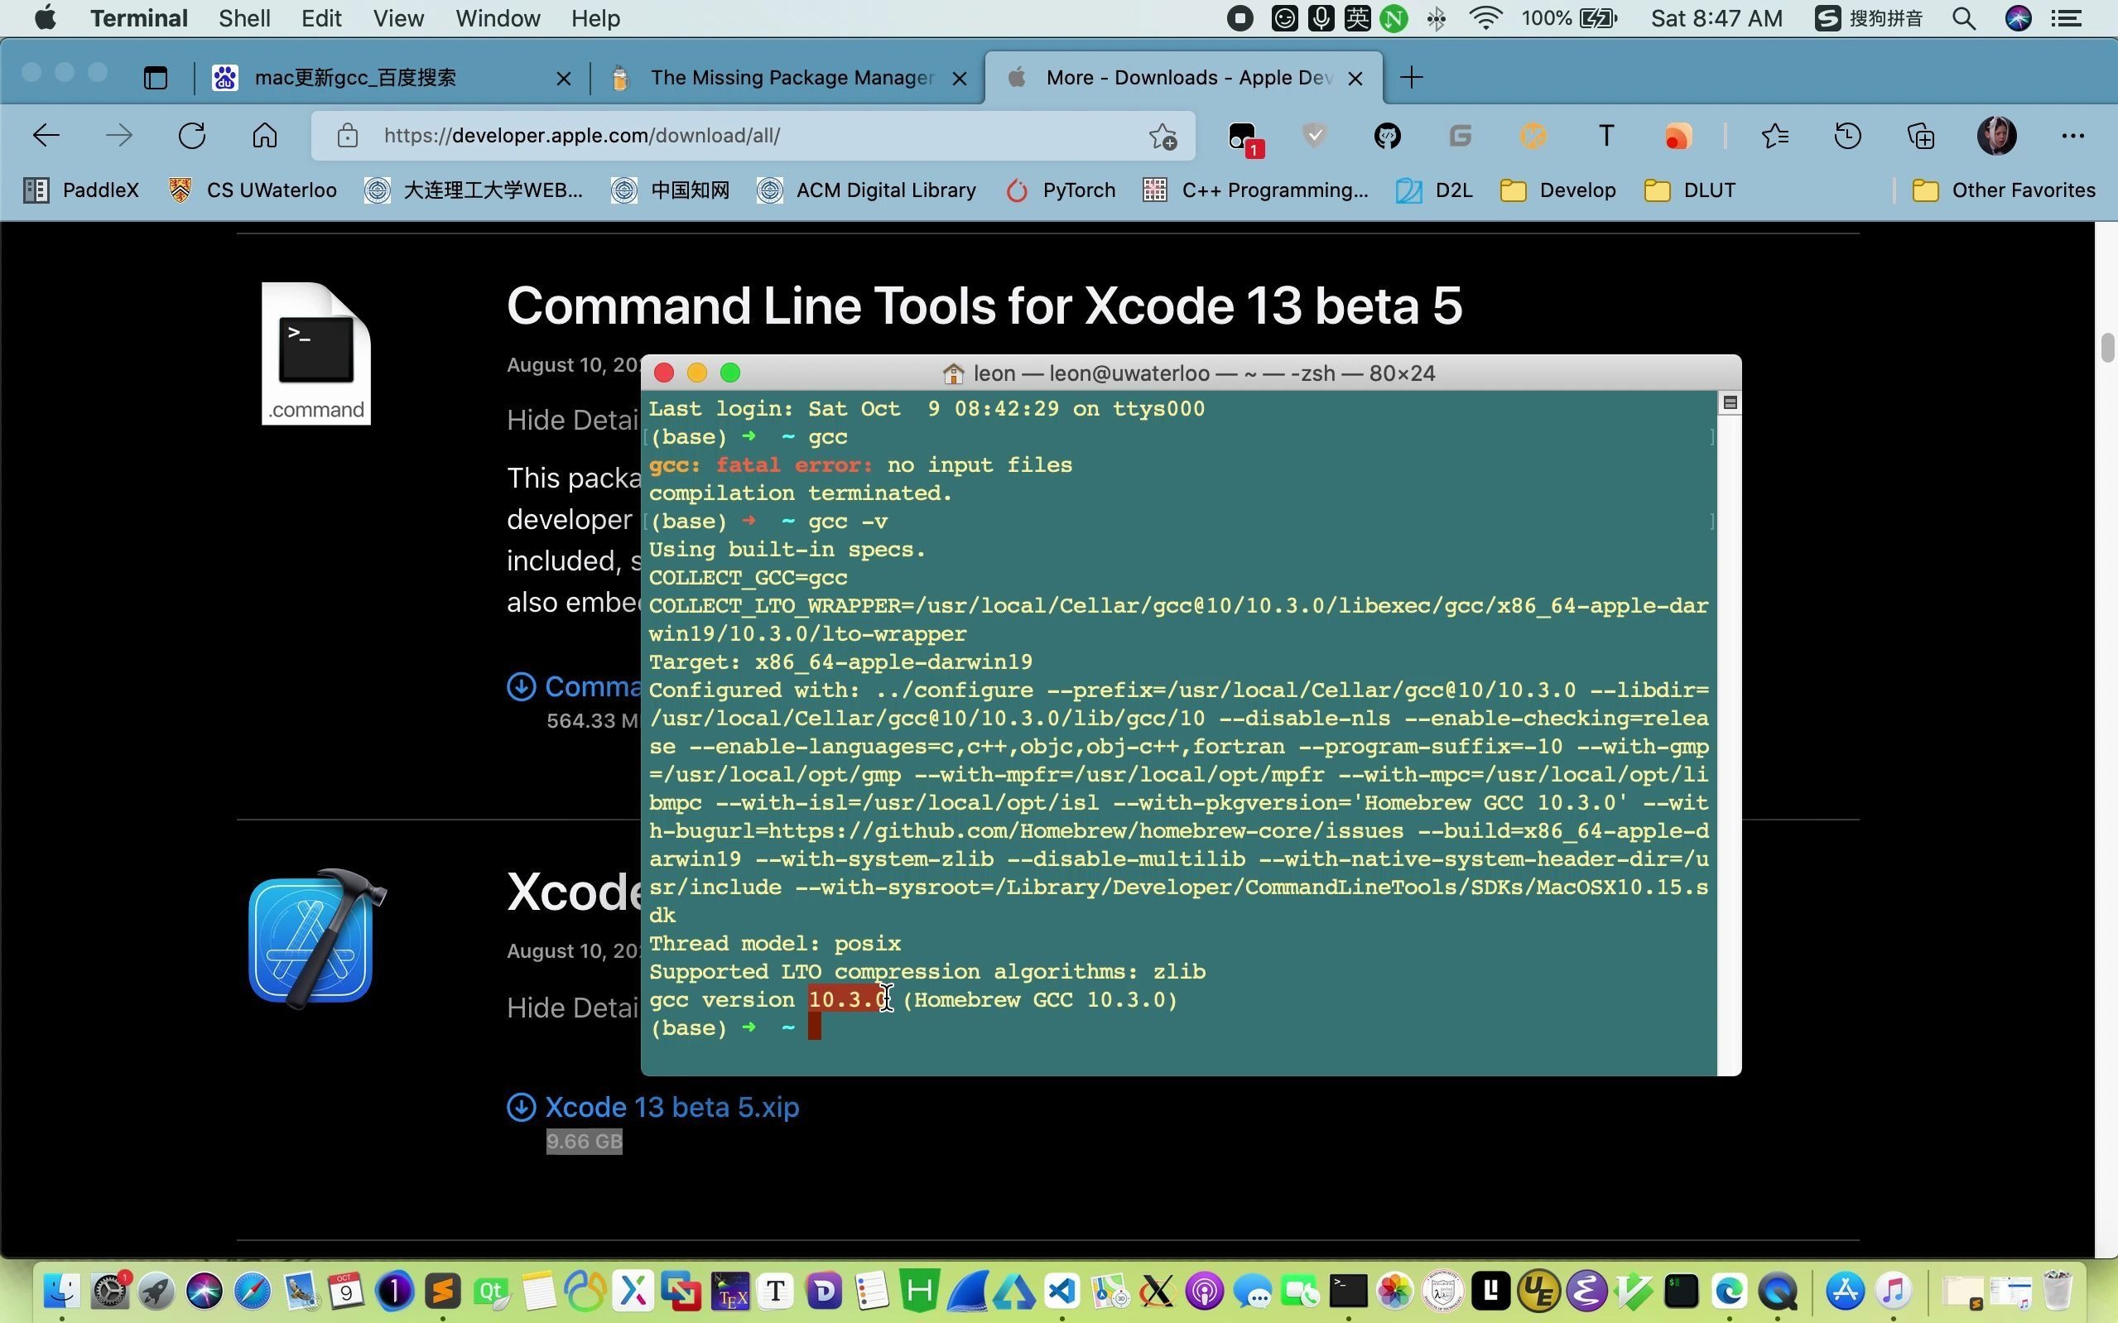Click the Terminal window title bar proxy home icon
Image resolution: width=2118 pixels, height=1323 pixels.
[953, 373]
